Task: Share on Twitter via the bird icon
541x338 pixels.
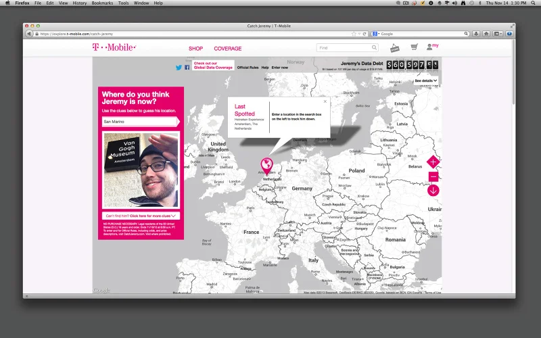Action: pyautogui.click(x=179, y=68)
